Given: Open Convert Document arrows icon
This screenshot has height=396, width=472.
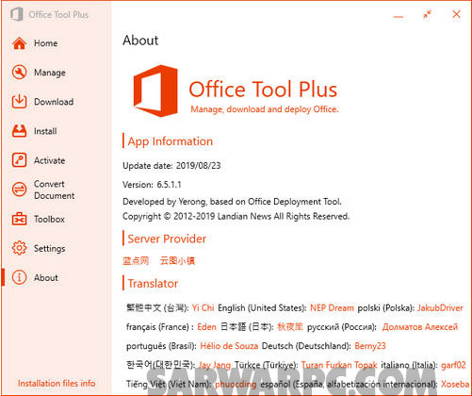Looking at the screenshot, I should [x=19, y=190].
